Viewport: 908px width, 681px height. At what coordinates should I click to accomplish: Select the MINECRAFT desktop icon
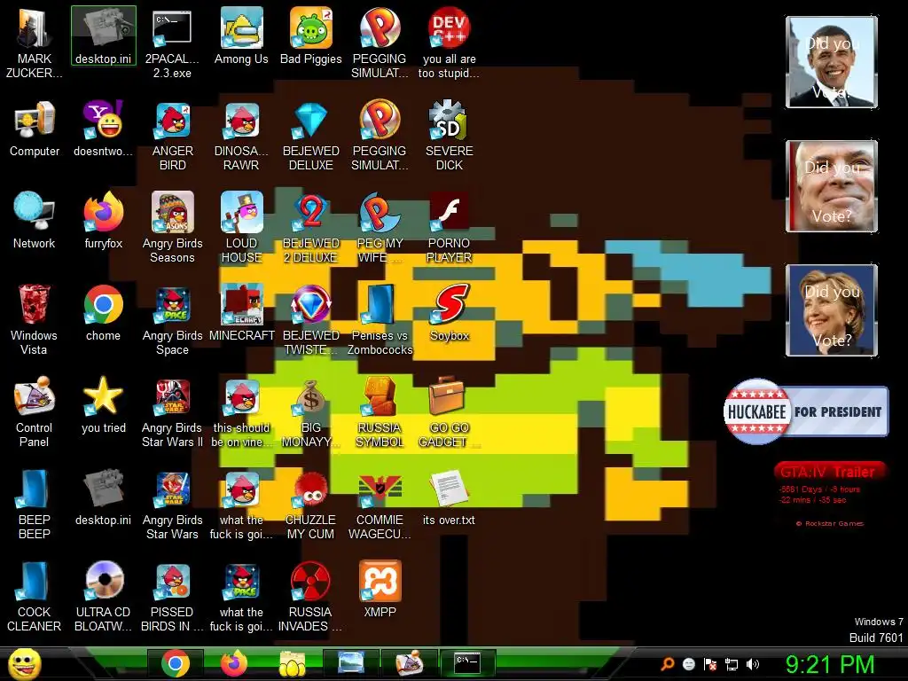241,313
